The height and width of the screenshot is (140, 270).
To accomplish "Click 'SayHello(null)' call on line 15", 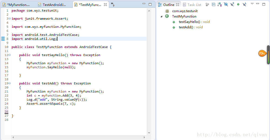I will point(61,67).
